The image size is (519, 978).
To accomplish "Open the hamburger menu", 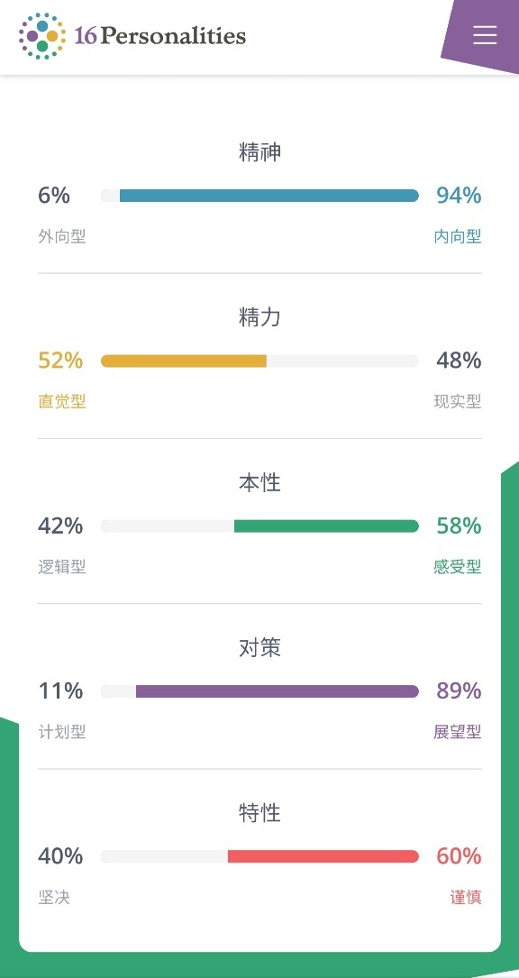I will 485,35.
